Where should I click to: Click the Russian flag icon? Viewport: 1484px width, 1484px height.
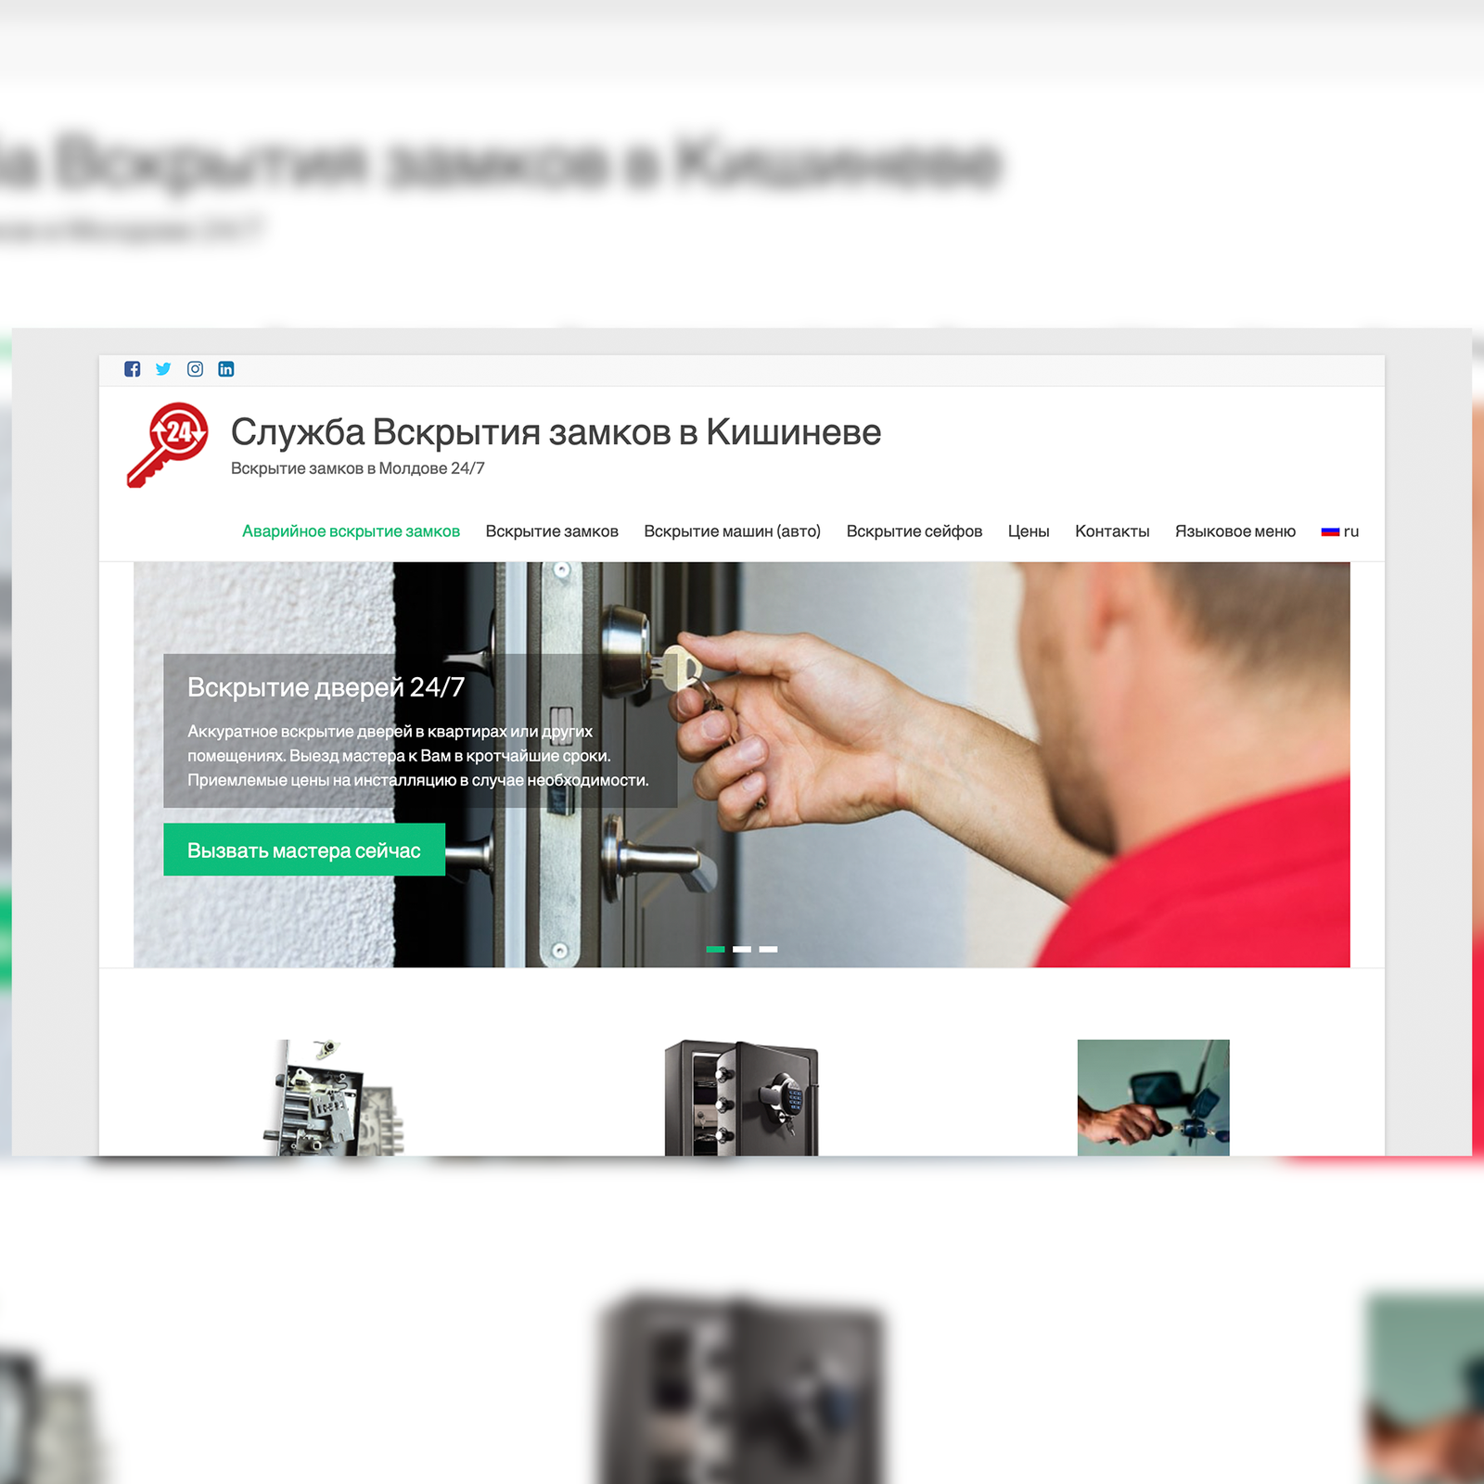(1330, 531)
